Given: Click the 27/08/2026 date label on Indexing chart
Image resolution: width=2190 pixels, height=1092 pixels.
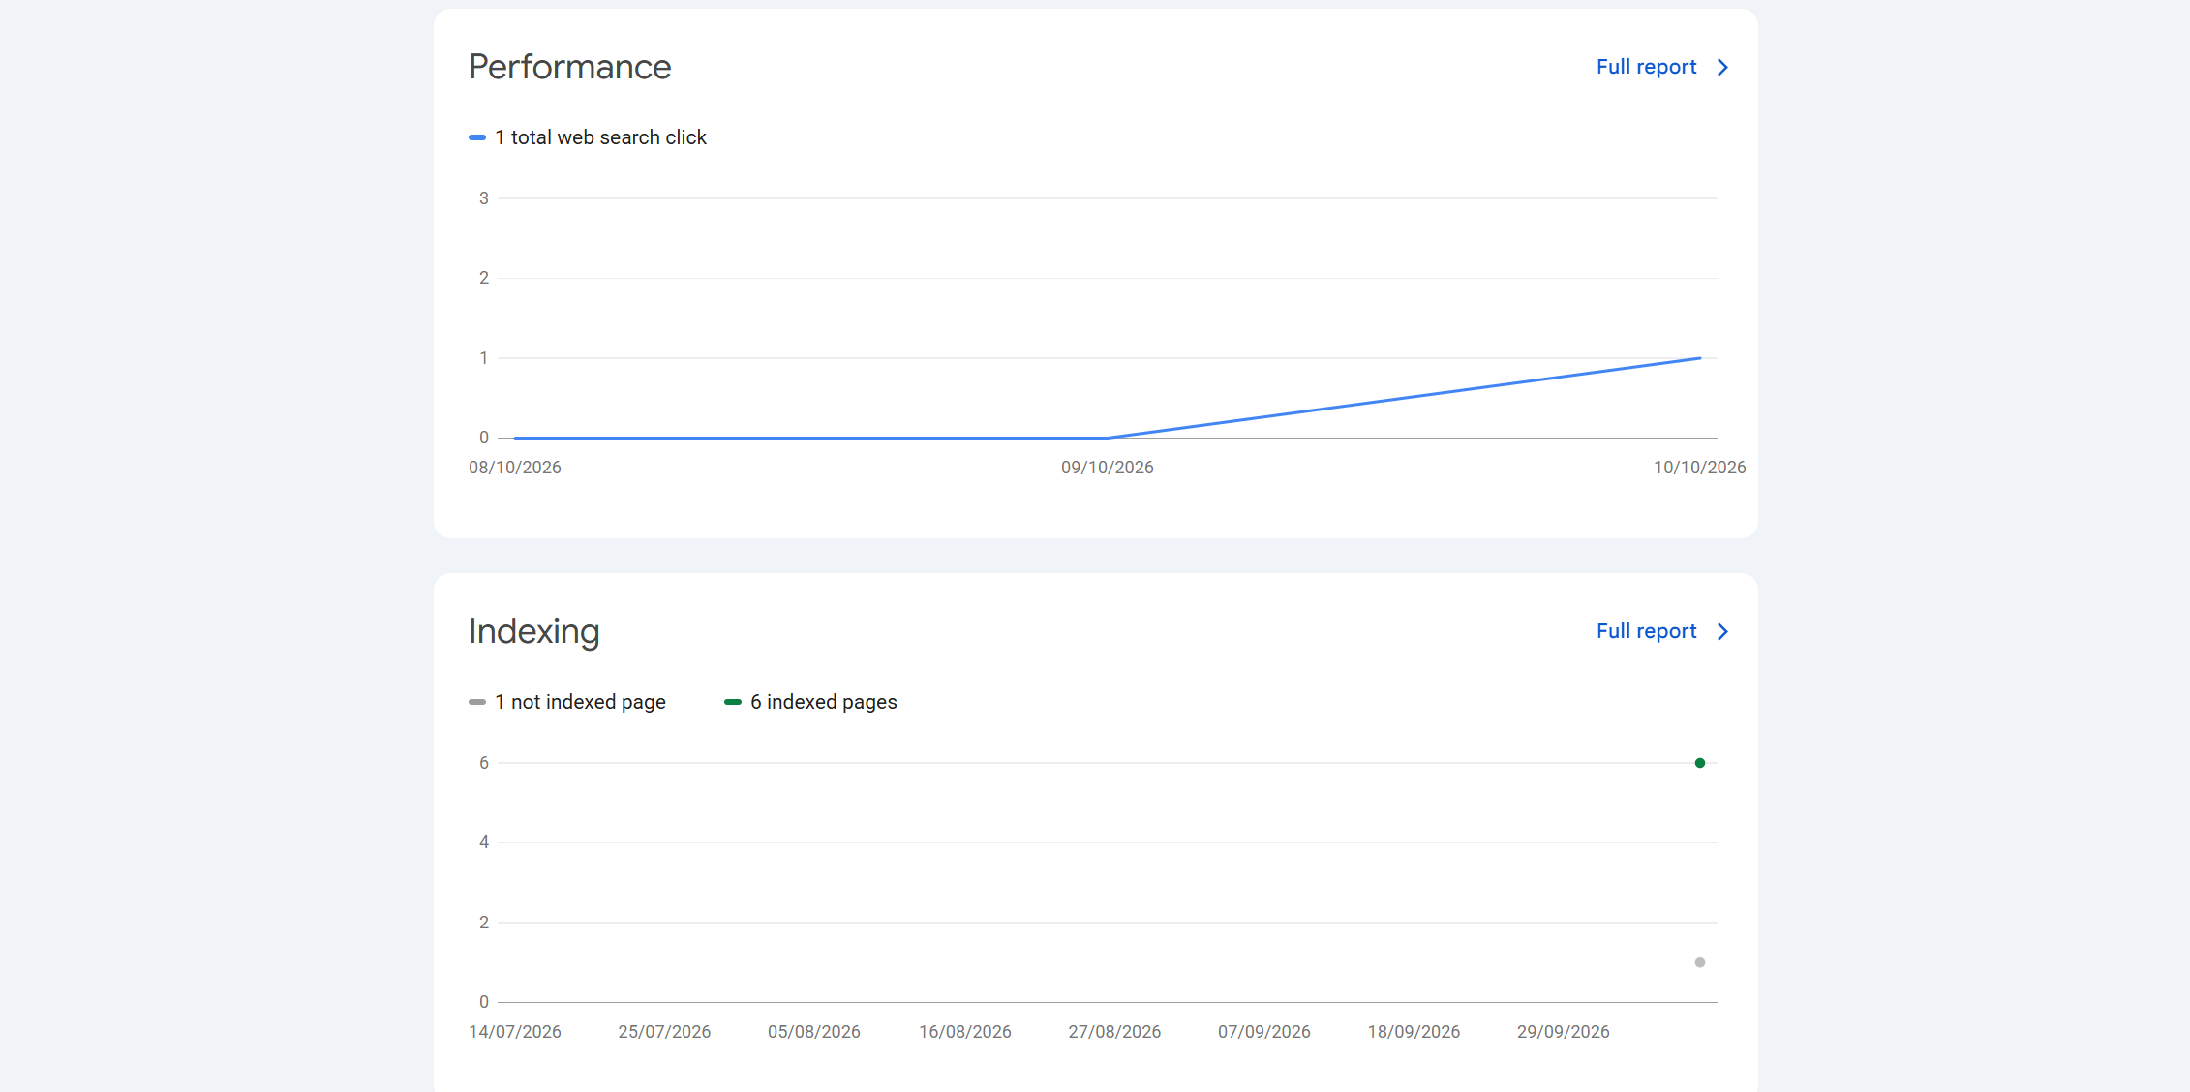Looking at the screenshot, I should (1114, 1032).
